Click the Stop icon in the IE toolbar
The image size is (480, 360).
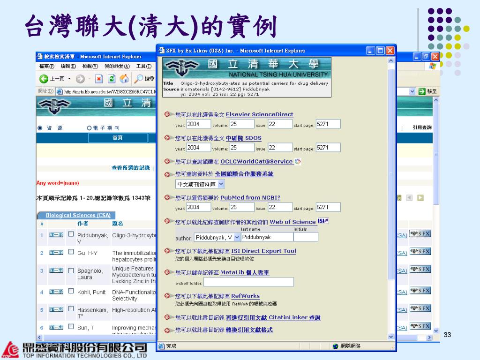(99, 79)
